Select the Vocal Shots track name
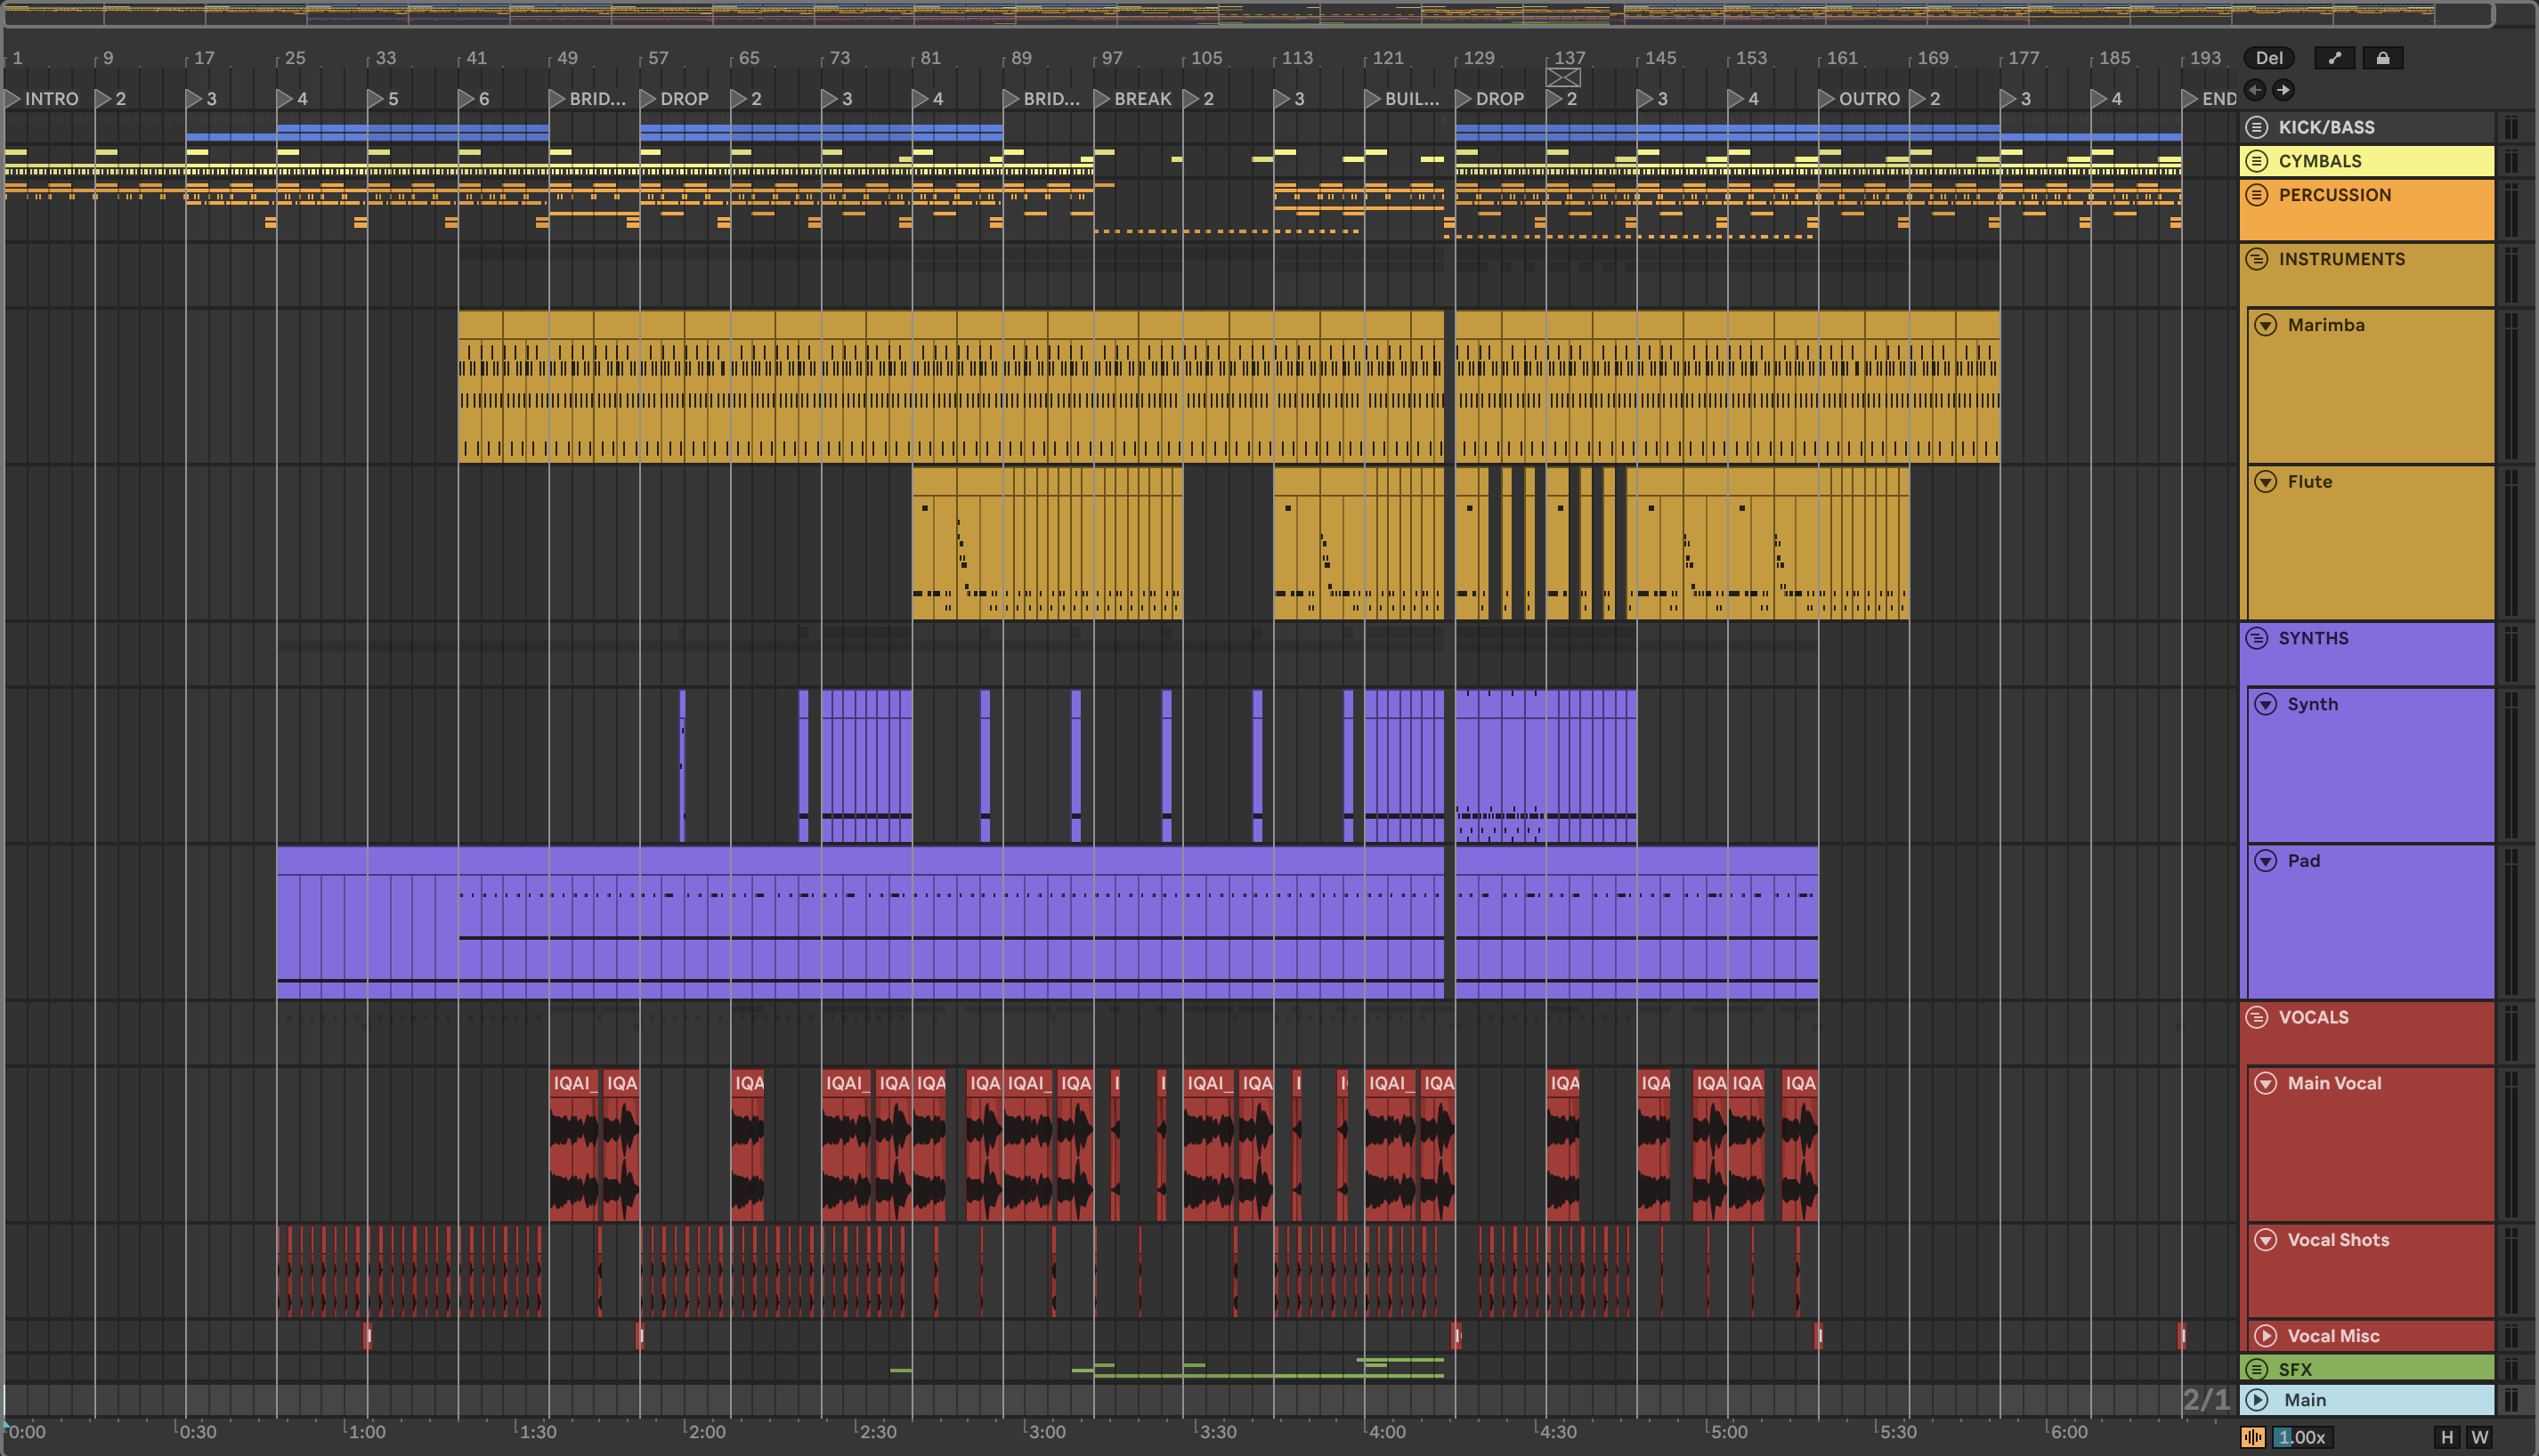This screenshot has height=1456, width=2539. (2338, 1240)
